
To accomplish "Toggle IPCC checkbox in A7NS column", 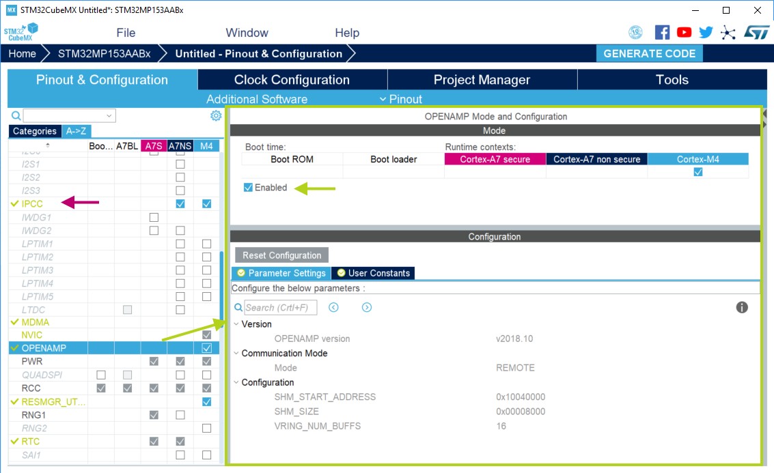I will [x=180, y=203].
